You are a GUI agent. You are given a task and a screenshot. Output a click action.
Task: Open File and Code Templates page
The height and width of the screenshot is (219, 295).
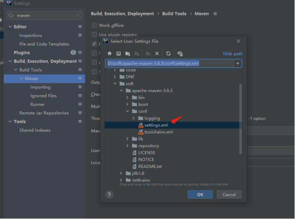tap(44, 44)
